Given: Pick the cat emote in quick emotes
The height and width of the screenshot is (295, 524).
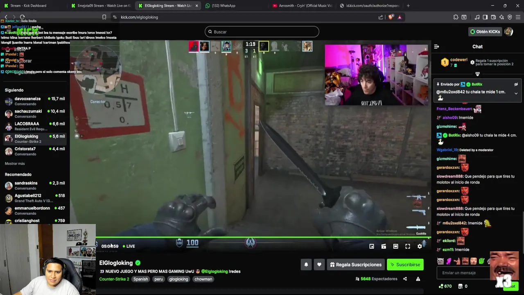Looking at the screenshot, I should [x=440, y=261].
